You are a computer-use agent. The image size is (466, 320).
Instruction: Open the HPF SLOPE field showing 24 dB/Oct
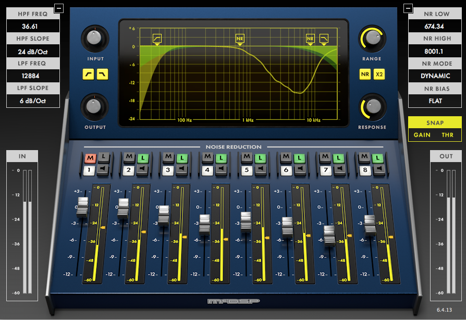[32, 51]
